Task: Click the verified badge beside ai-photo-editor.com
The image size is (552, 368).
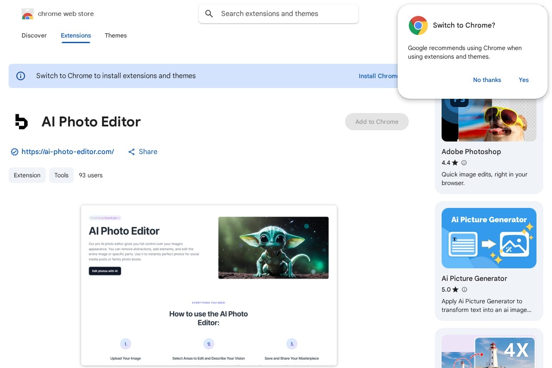Action: (x=15, y=152)
